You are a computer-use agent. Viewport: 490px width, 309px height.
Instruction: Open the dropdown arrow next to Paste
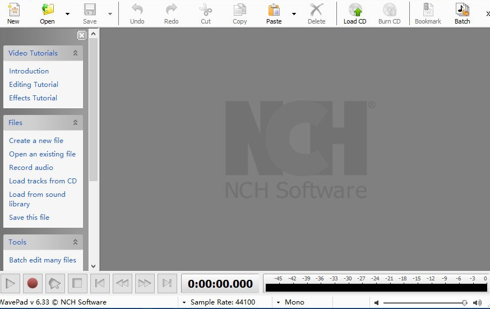(x=294, y=14)
